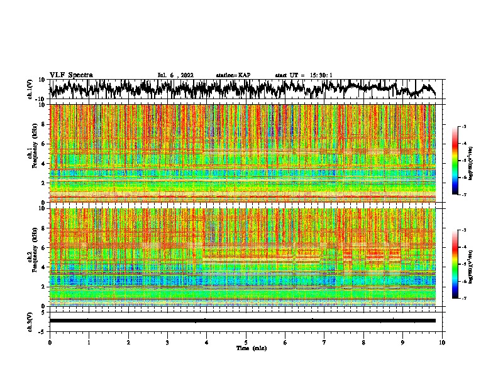
Task: Click the "Time (min)" x-axis label
Action: [252, 348]
